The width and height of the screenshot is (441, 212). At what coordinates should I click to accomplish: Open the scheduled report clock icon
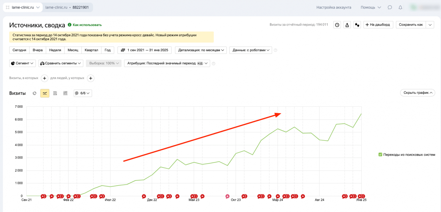point(337,25)
